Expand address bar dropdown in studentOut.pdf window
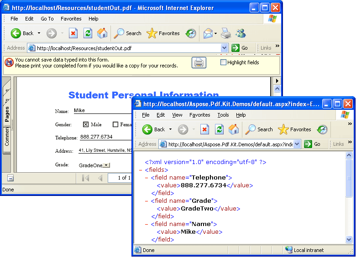The image size is (356, 257). point(224,48)
